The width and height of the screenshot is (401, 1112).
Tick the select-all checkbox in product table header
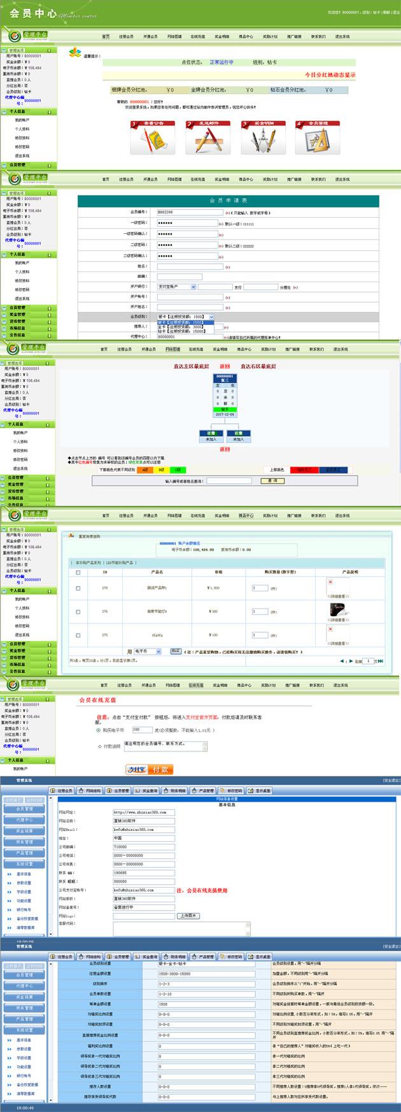pyautogui.click(x=78, y=572)
